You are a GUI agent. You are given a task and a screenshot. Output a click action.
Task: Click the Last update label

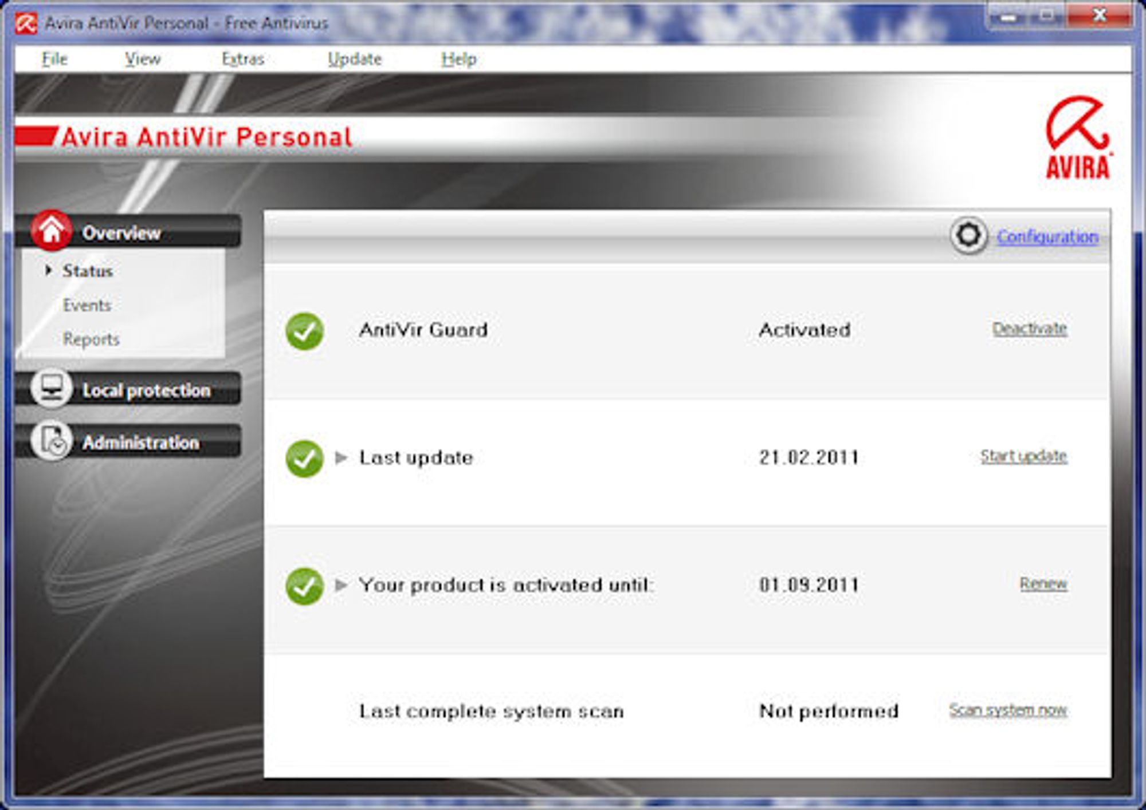click(416, 458)
